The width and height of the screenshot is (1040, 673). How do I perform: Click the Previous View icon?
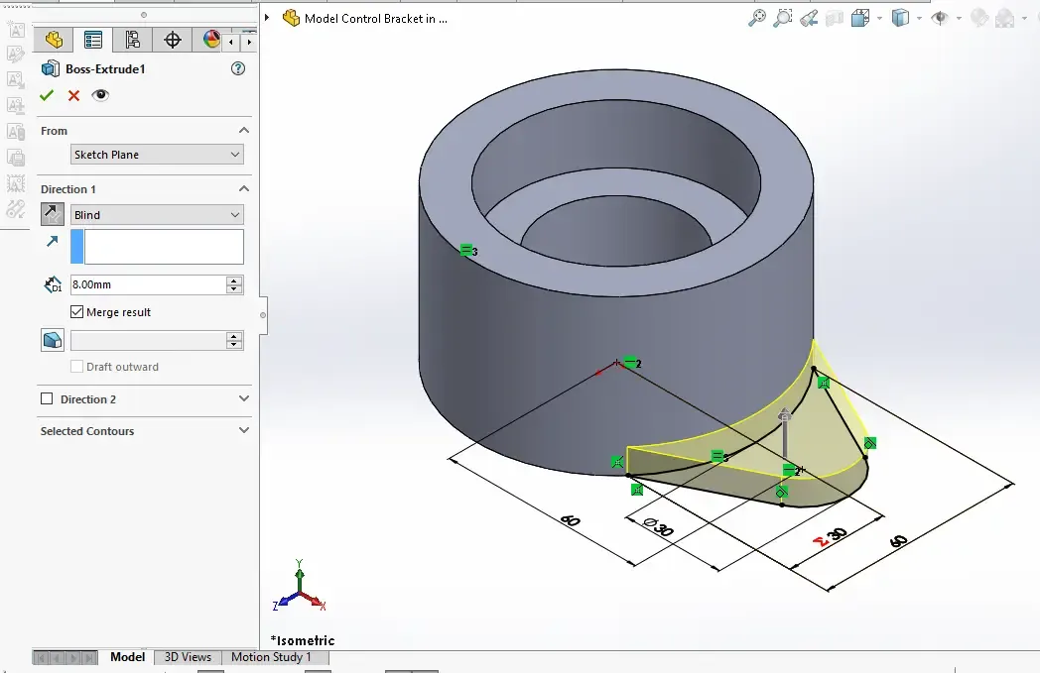coord(809,18)
